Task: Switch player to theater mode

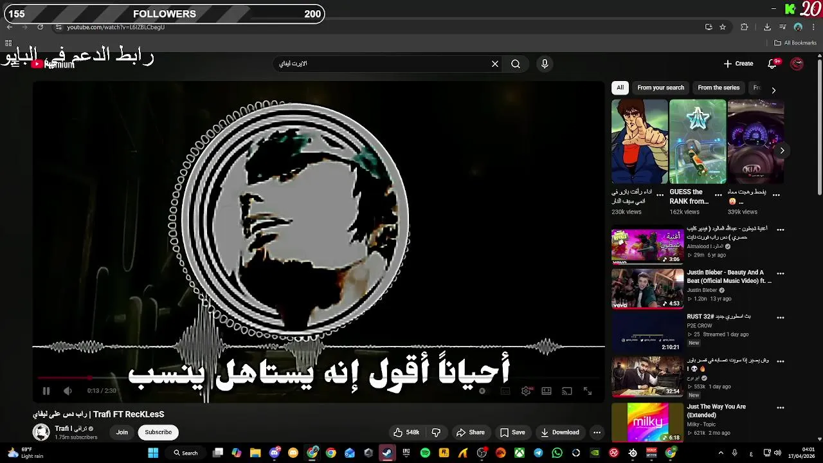Action: click(x=547, y=391)
